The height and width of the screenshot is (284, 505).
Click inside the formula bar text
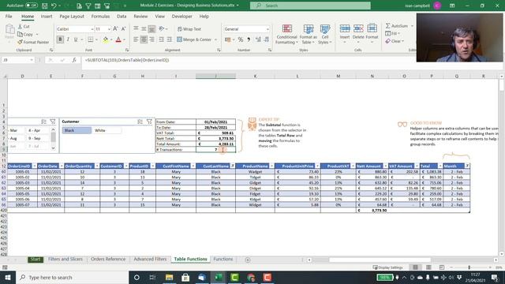127,60
